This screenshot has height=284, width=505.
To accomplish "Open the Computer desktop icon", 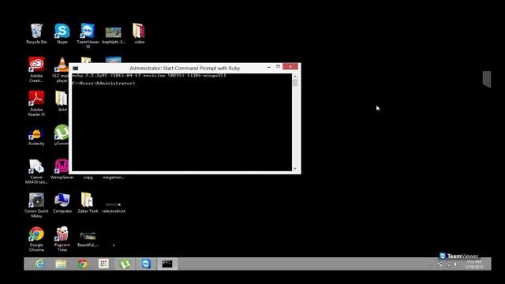I will coord(62,203).
